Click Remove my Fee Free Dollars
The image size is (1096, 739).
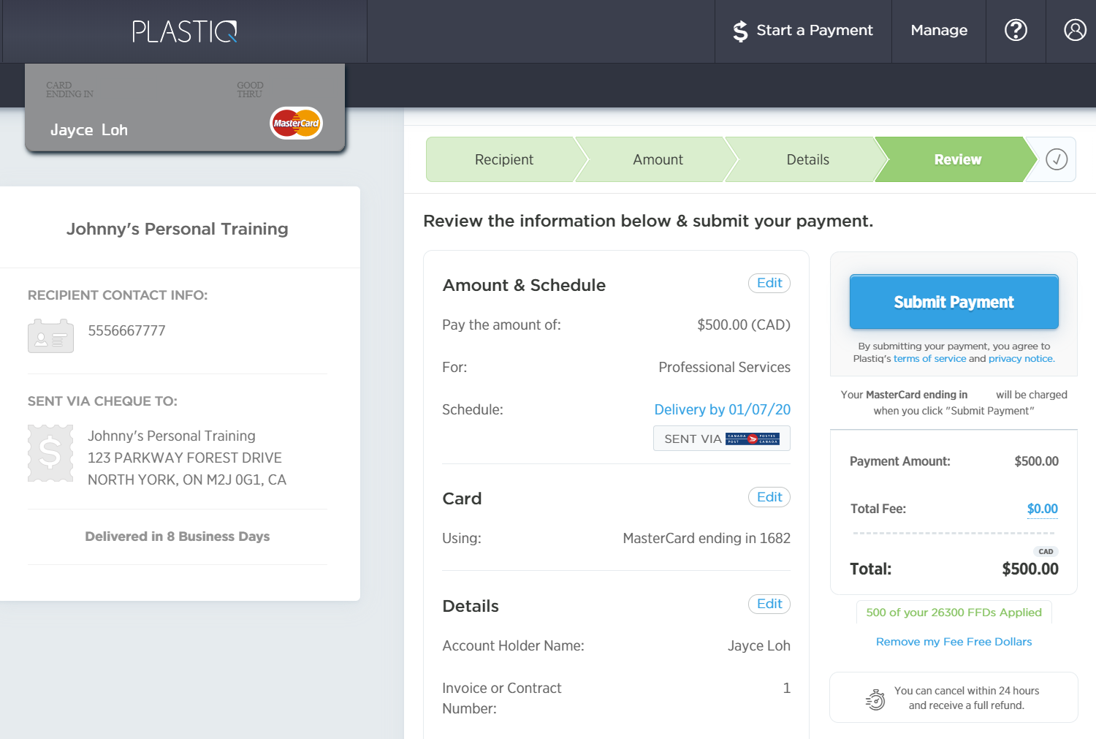pyautogui.click(x=954, y=642)
